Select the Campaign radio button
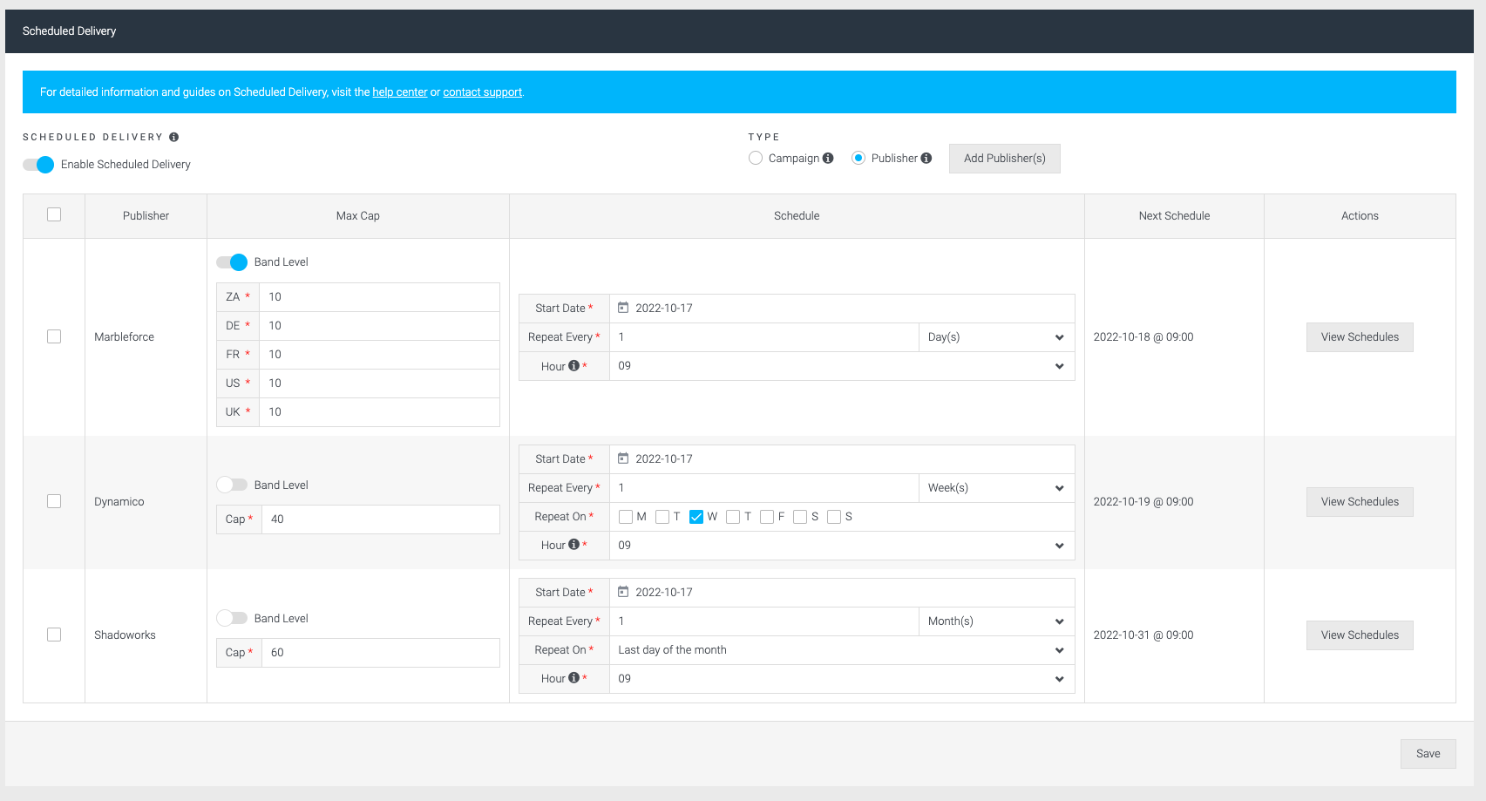 pos(756,158)
